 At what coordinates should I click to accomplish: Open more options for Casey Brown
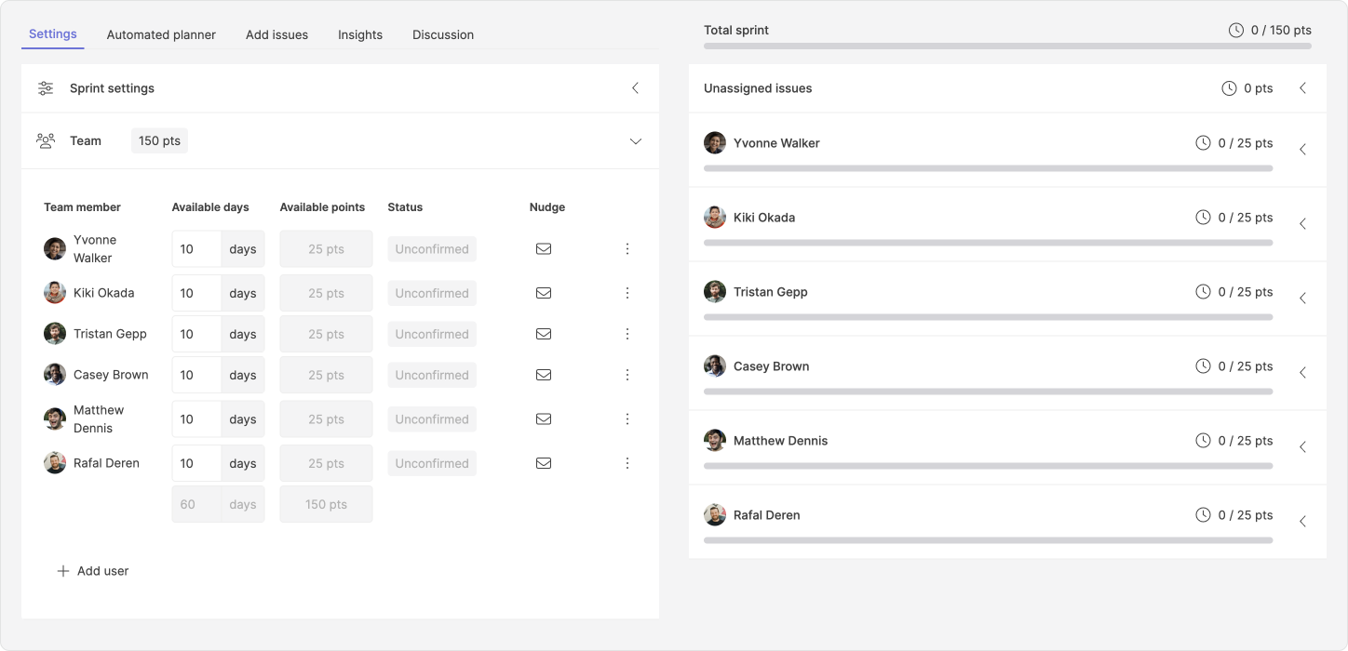[x=627, y=375]
